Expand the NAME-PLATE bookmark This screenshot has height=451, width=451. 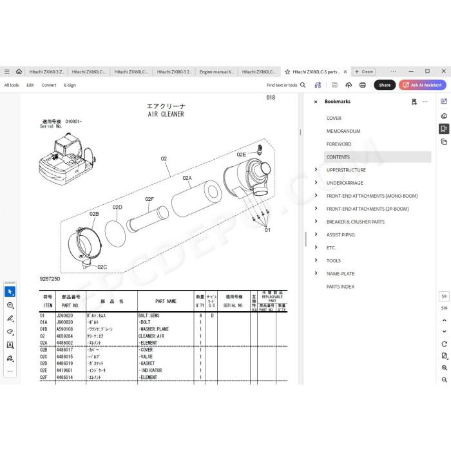pos(316,273)
